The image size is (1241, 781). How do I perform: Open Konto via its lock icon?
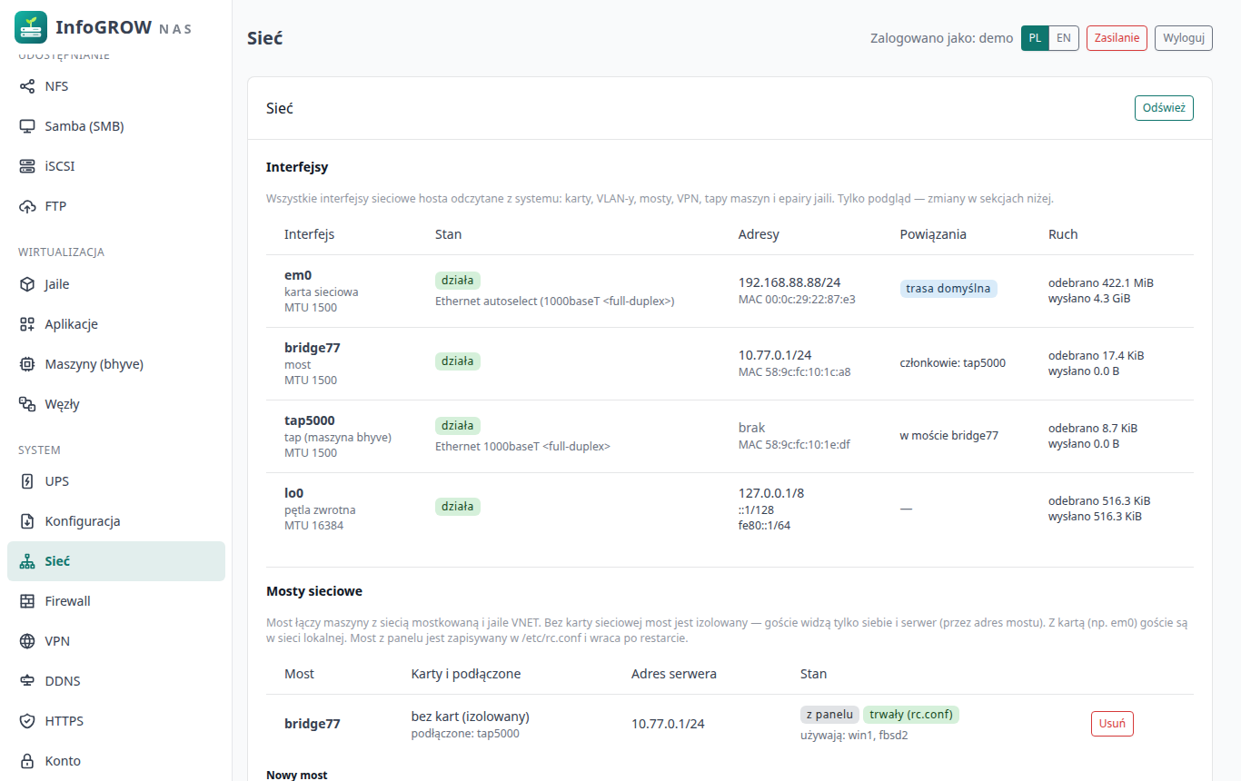(x=27, y=761)
